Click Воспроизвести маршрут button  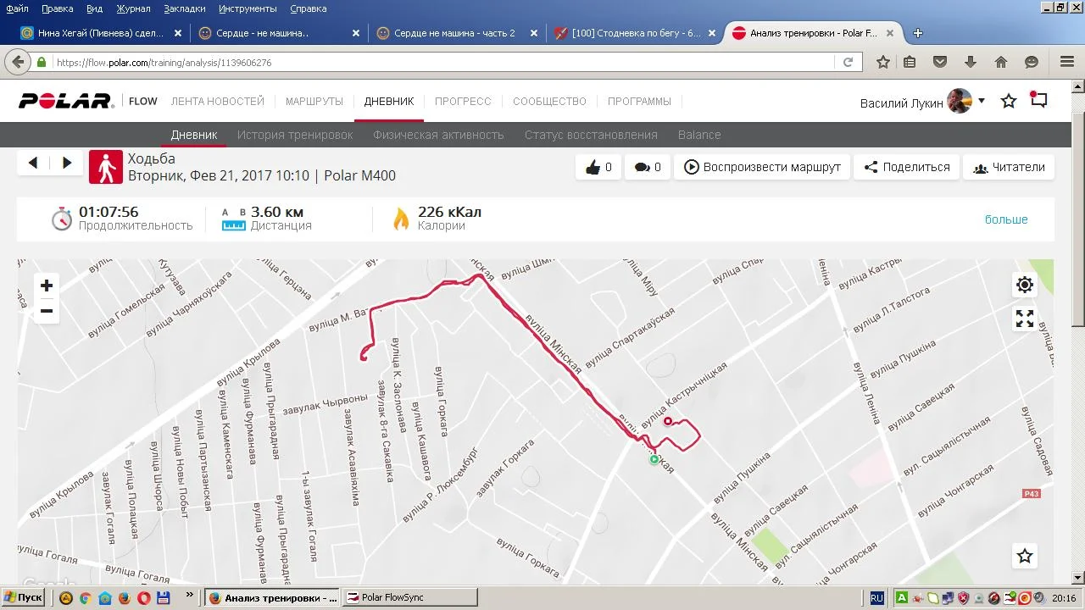(x=761, y=167)
